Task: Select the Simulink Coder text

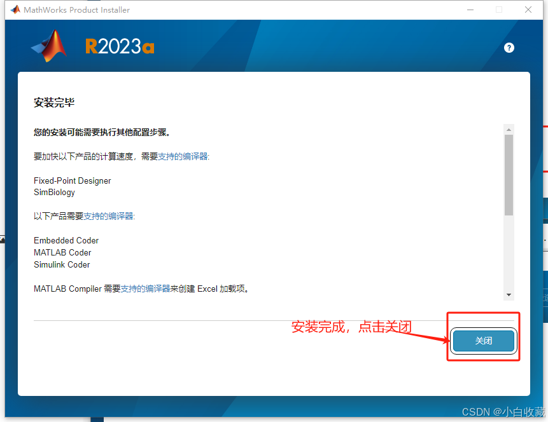Action: (x=62, y=264)
